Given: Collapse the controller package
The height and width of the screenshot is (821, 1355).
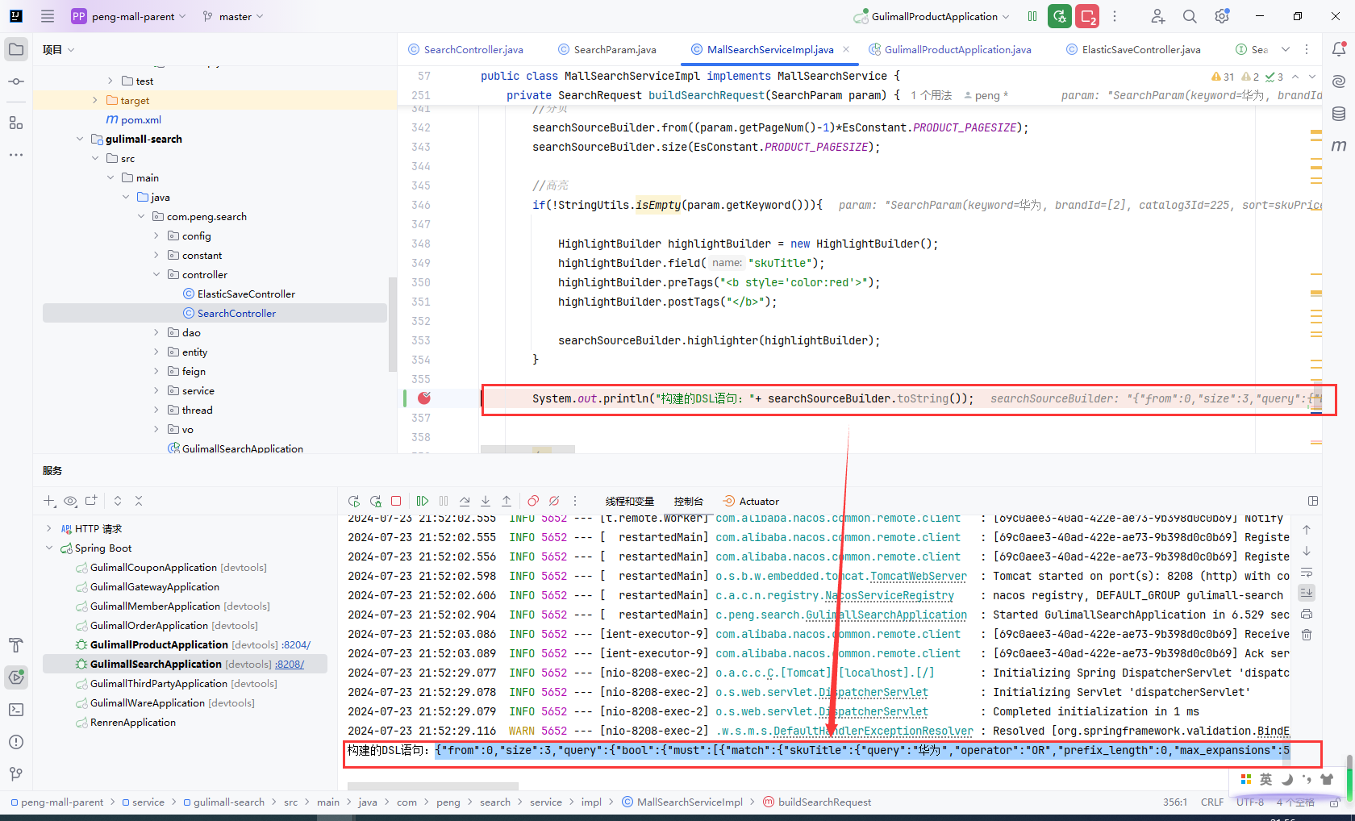Looking at the screenshot, I should (156, 274).
